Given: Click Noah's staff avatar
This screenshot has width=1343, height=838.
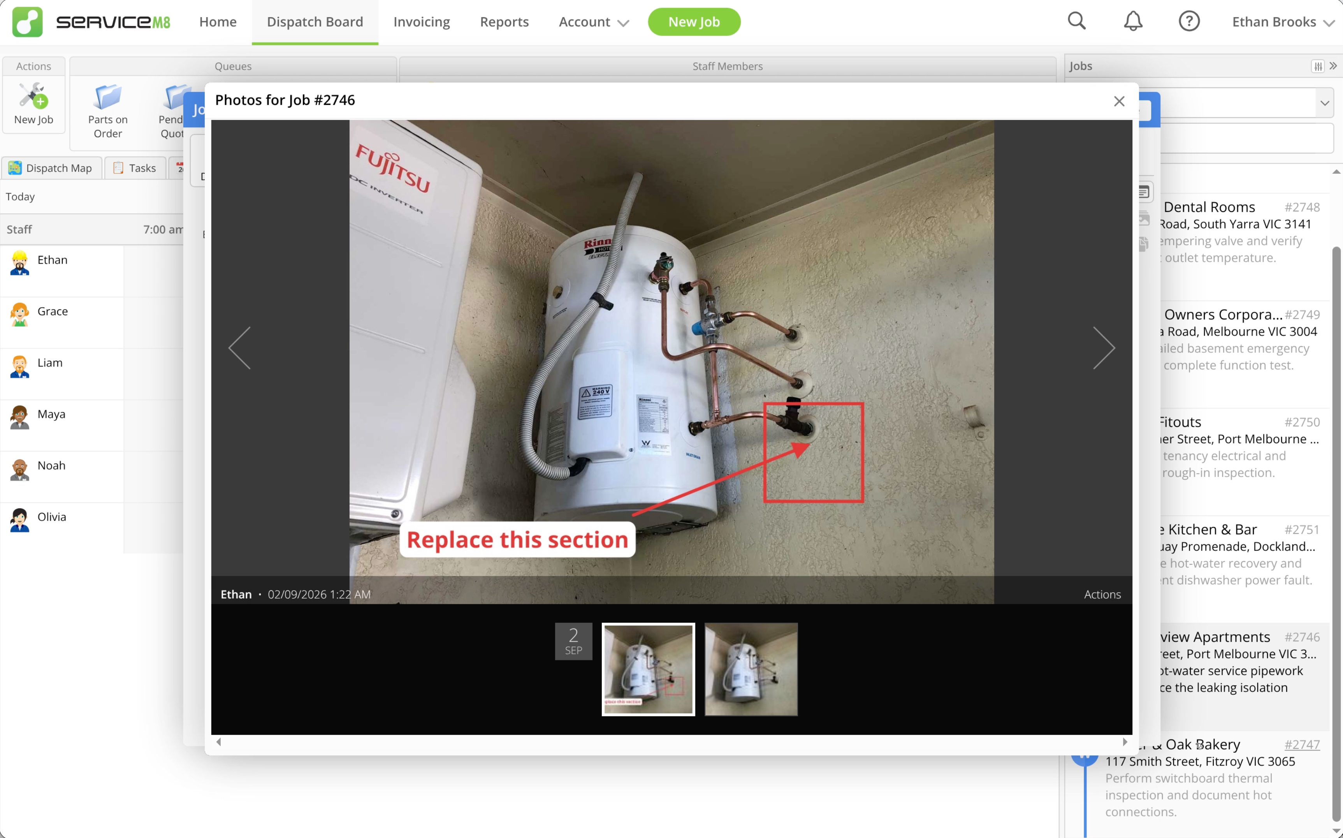Looking at the screenshot, I should [19, 468].
